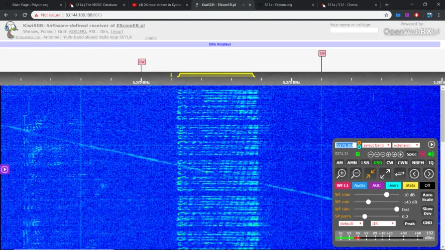This screenshot has width=445, height=250.
Task: Page the waterfall right with the arrow
Action: coord(429,174)
